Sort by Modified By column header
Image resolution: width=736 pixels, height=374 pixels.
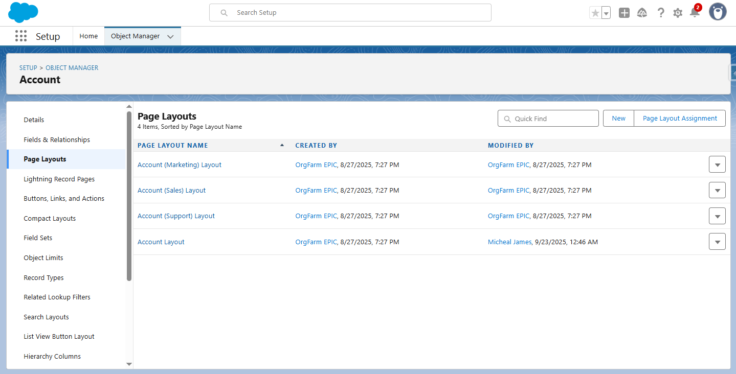(x=510, y=146)
